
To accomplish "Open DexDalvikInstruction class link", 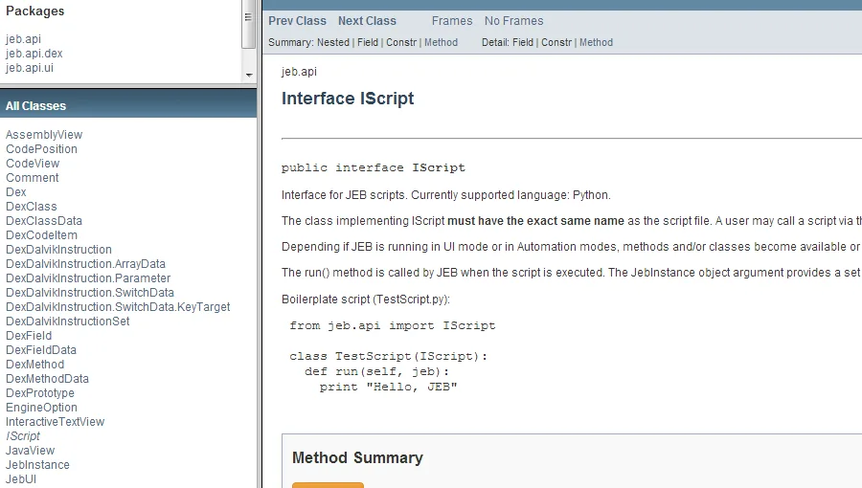I will click(58, 249).
